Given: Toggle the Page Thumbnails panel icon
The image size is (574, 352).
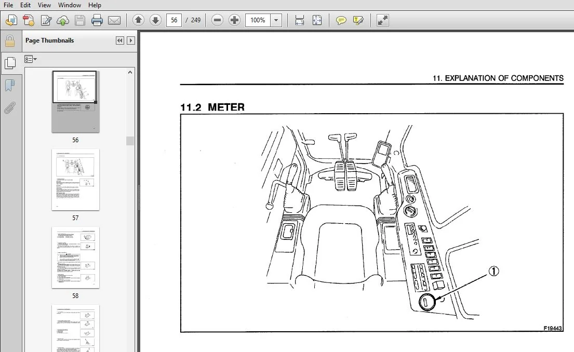Looking at the screenshot, I should [10, 63].
